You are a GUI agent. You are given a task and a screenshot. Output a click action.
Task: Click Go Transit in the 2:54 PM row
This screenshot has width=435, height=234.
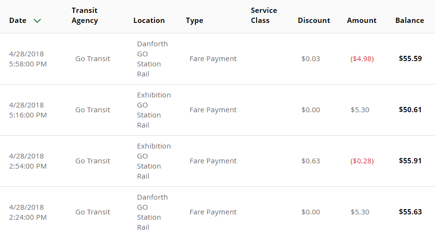(x=93, y=161)
